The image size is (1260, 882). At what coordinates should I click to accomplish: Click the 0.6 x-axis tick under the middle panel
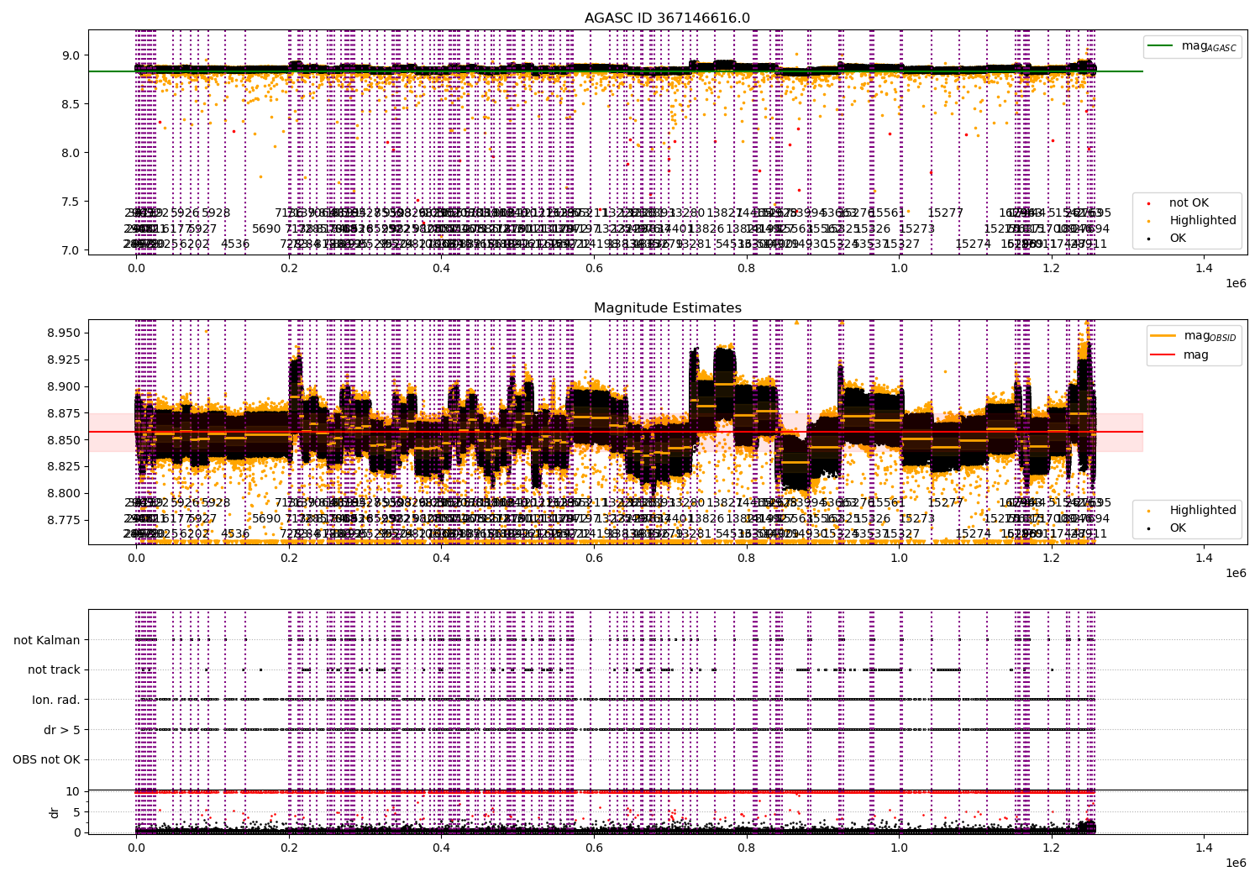click(x=594, y=558)
